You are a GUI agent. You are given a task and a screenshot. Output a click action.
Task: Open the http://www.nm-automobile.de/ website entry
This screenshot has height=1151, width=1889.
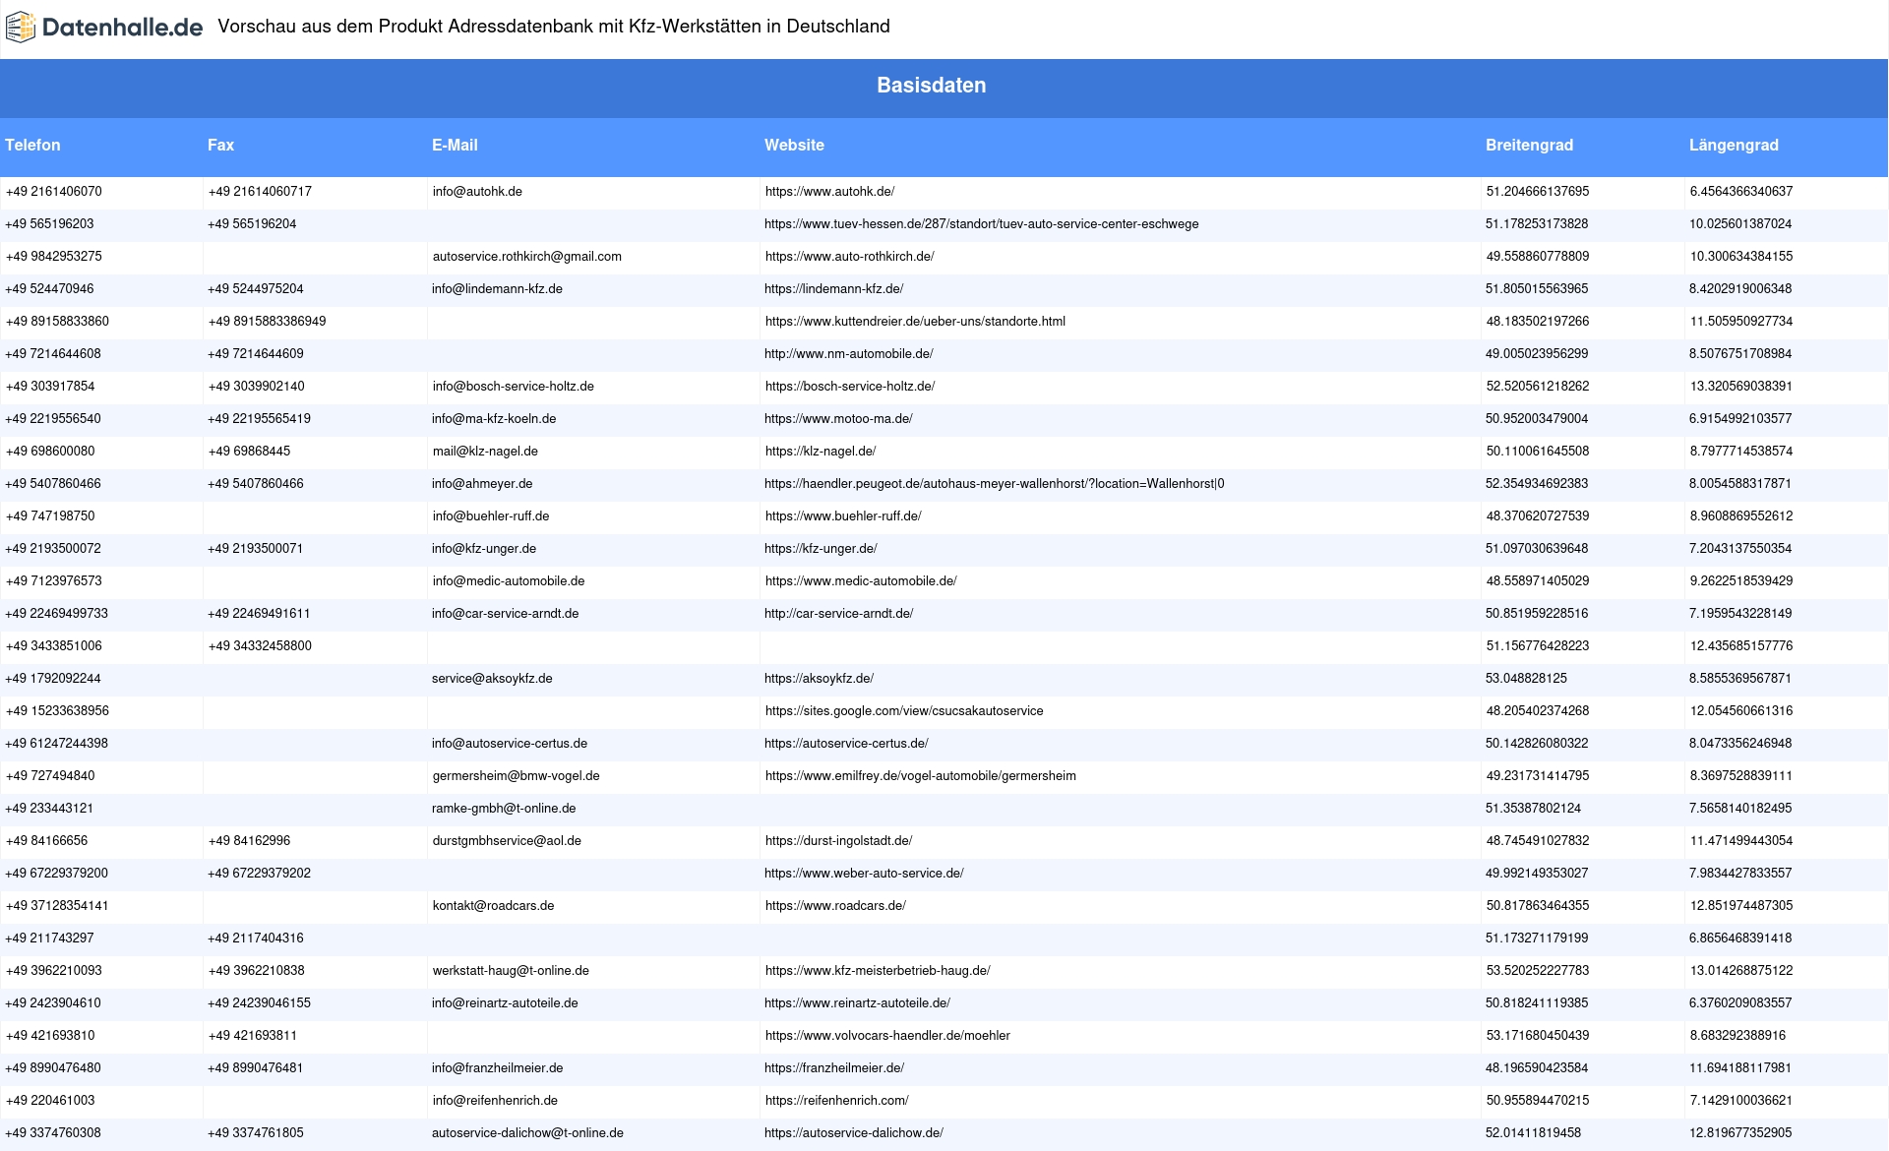[x=848, y=354]
